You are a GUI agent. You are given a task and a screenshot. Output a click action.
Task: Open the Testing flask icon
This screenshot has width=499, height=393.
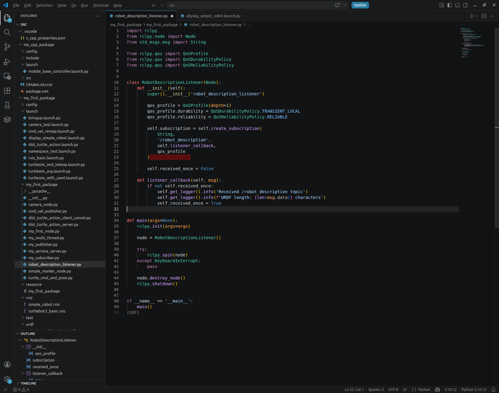pyautogui.click(x=7, y=105)
